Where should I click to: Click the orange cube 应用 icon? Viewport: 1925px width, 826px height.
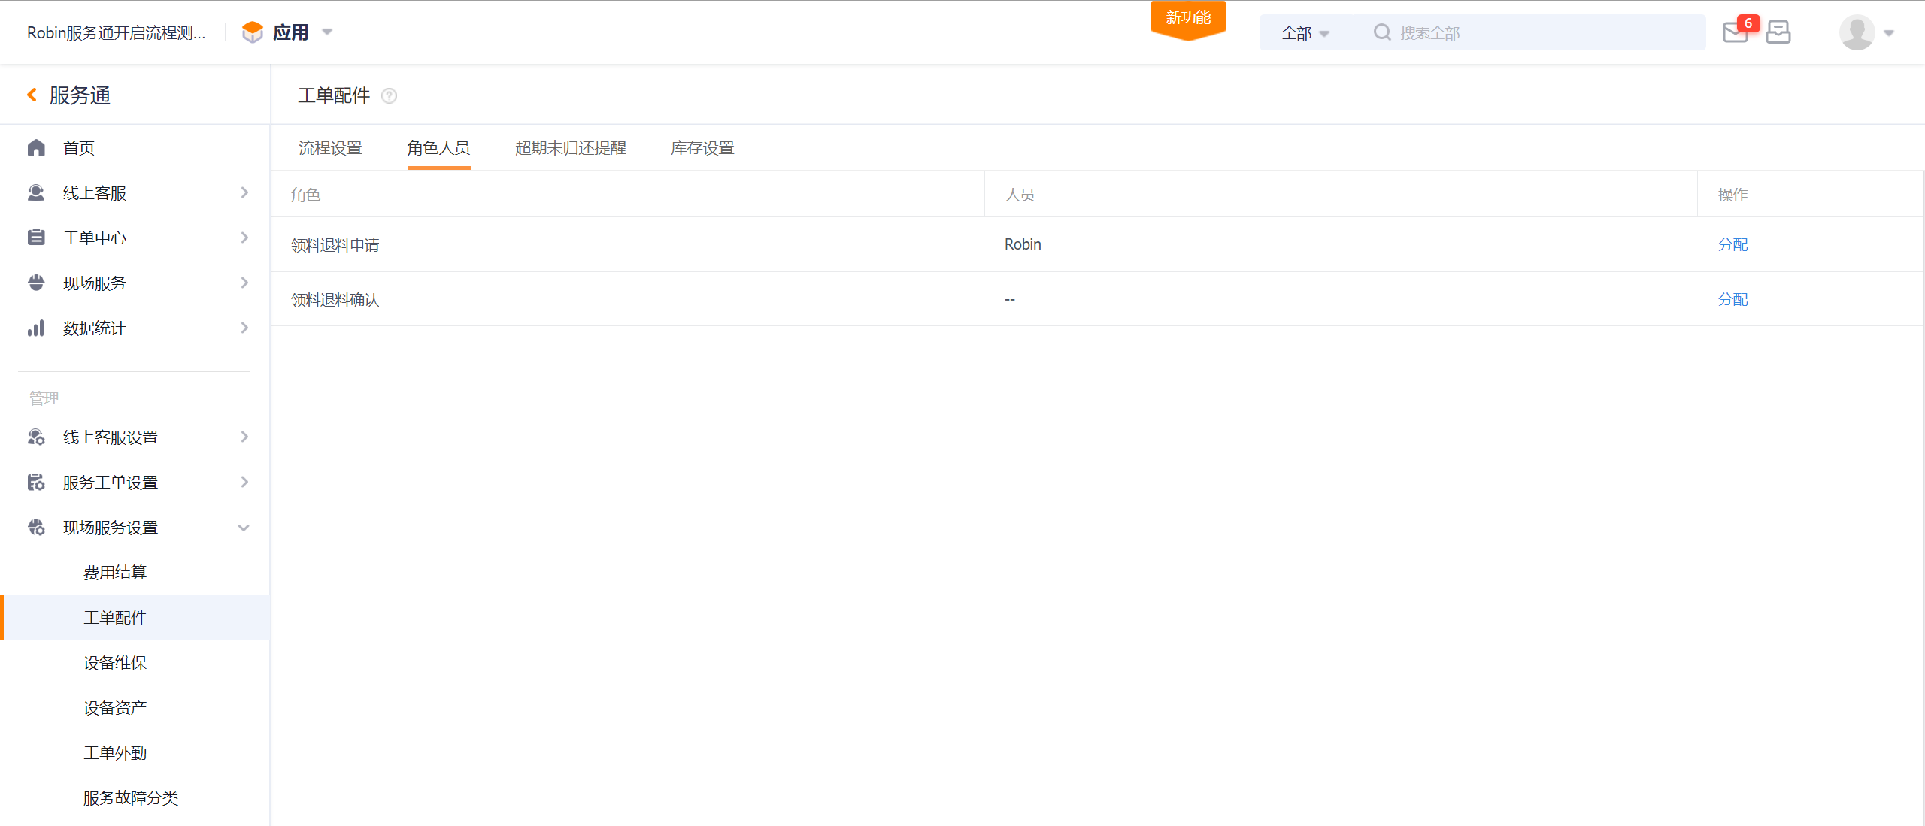tap(253, 32)
